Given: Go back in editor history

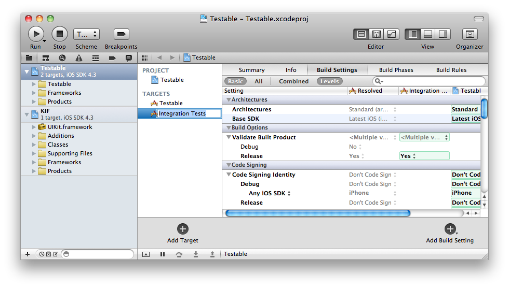Looking at the screenshot, I should (159, 57).
